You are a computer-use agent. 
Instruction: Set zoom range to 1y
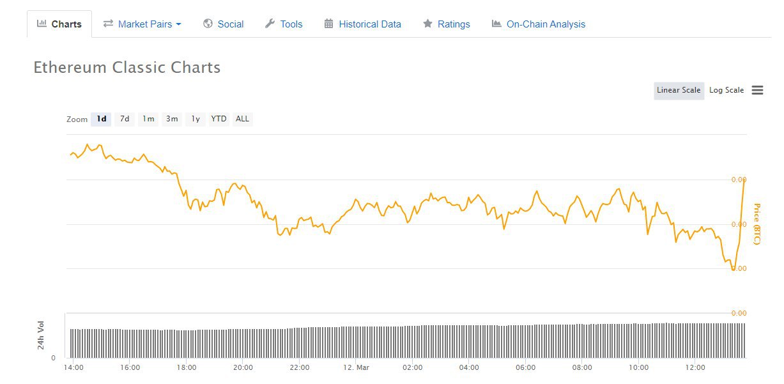196,119
